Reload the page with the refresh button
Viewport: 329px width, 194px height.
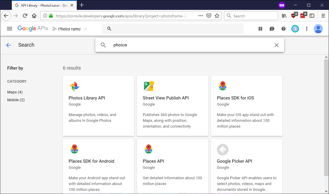pos(25,16)
